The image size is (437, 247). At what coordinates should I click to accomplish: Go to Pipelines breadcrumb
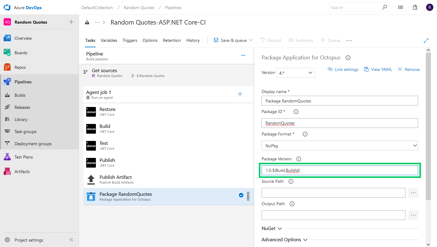[173, 8]
